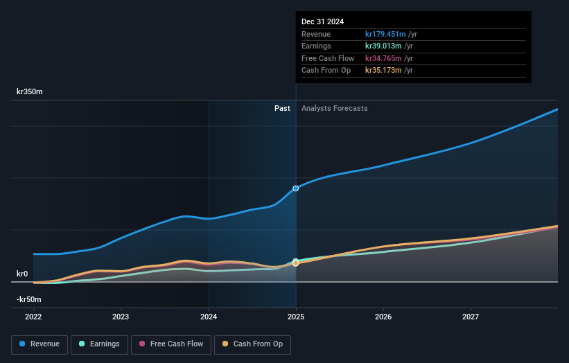Click the 2026 x-axis label
Screen dimensions: 569x363
[383, 317]
